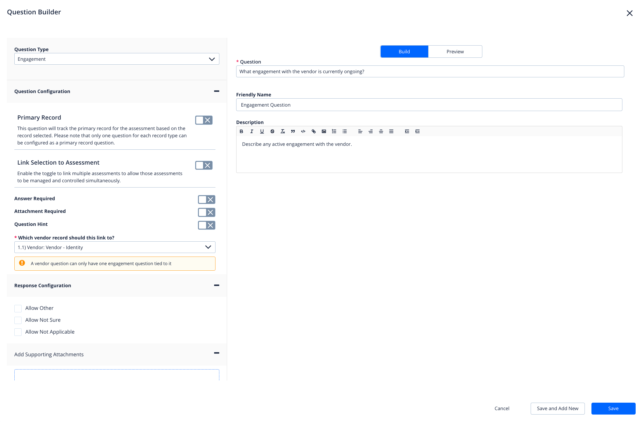Switch to the Preview tab

455,52
